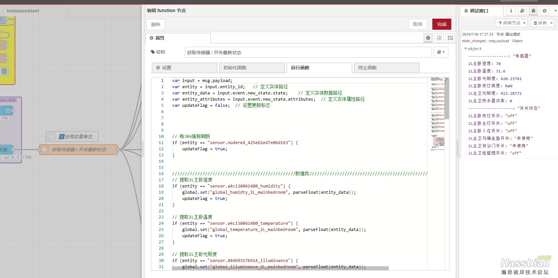The image size is (558, 278).
Task: Open the sidebar configuration nodes gear icon
Action: click(545, 11)
